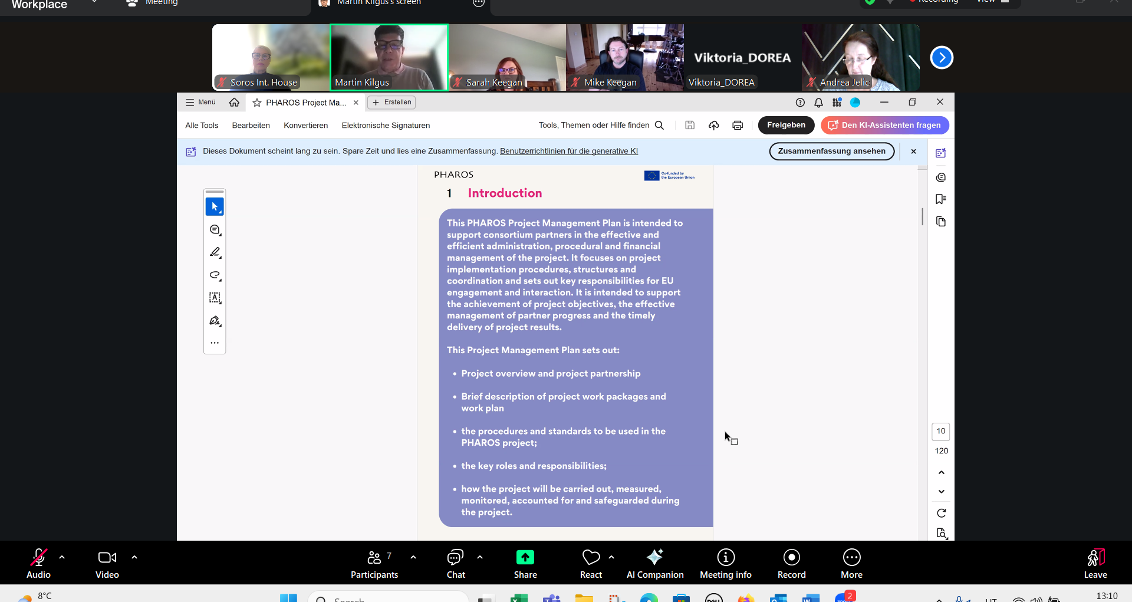Select the arrow selection tool in Acrobat toolbar
The width and height of the screenshot is (1132, 602).
215,207
